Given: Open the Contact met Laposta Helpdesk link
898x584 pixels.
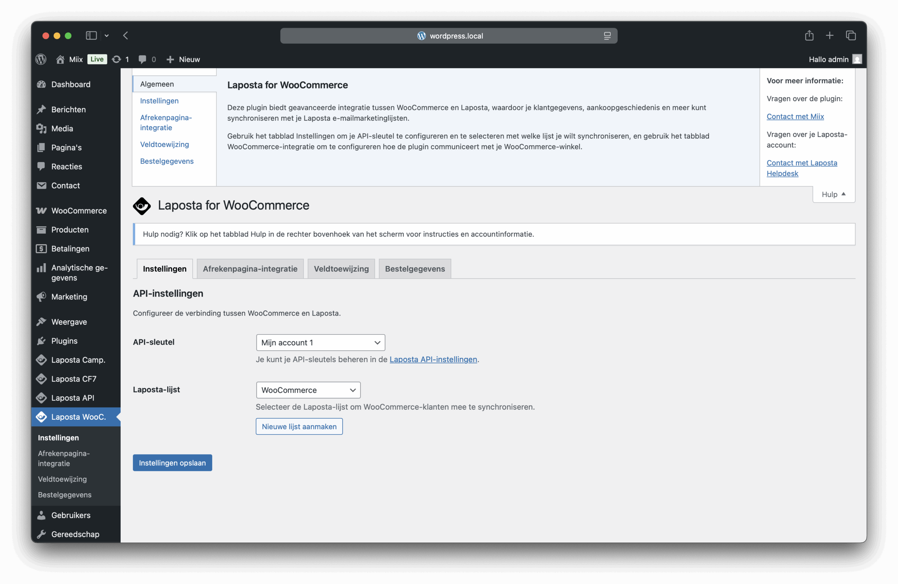Looking at the screenshot, I should coord(802,168).
